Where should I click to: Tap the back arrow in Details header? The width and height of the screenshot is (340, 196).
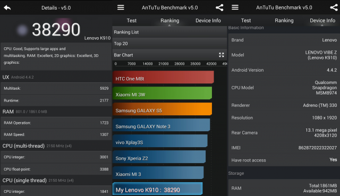tap(7, 7)
